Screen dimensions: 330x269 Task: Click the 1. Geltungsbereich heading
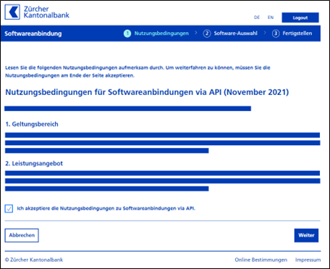point(32,124)
